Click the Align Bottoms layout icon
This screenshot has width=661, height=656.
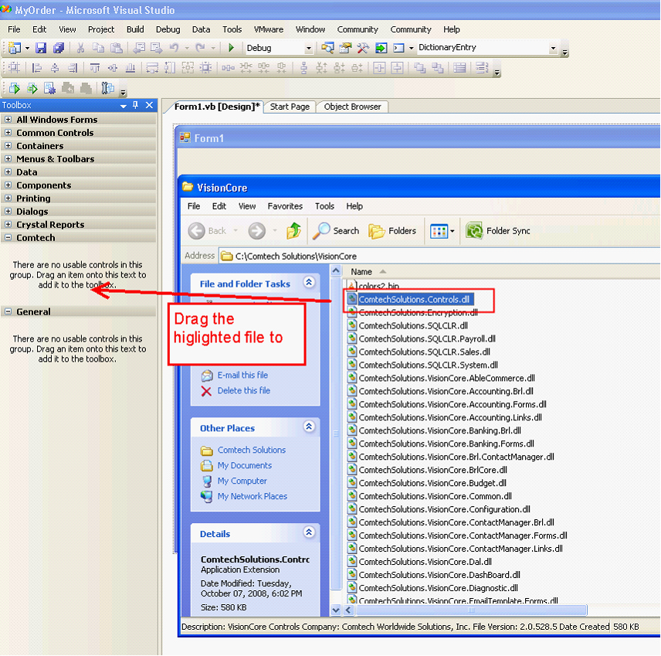(x=131, y=68)
